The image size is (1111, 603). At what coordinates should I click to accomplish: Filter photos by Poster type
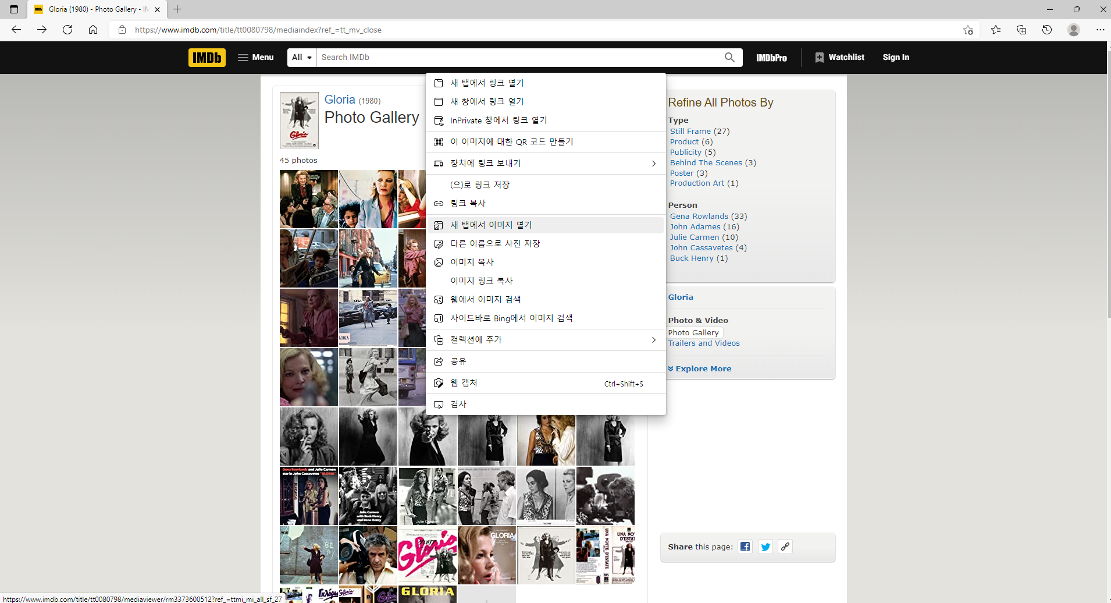[x=682, y=173]
